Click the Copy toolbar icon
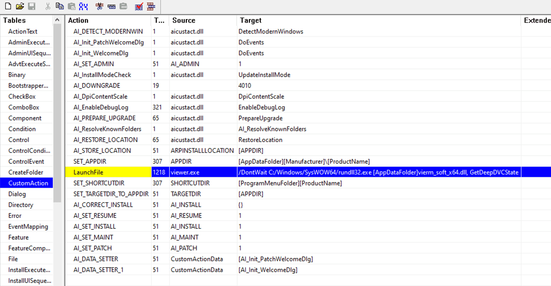Viewport: 551px width, 286px height. 60,7
